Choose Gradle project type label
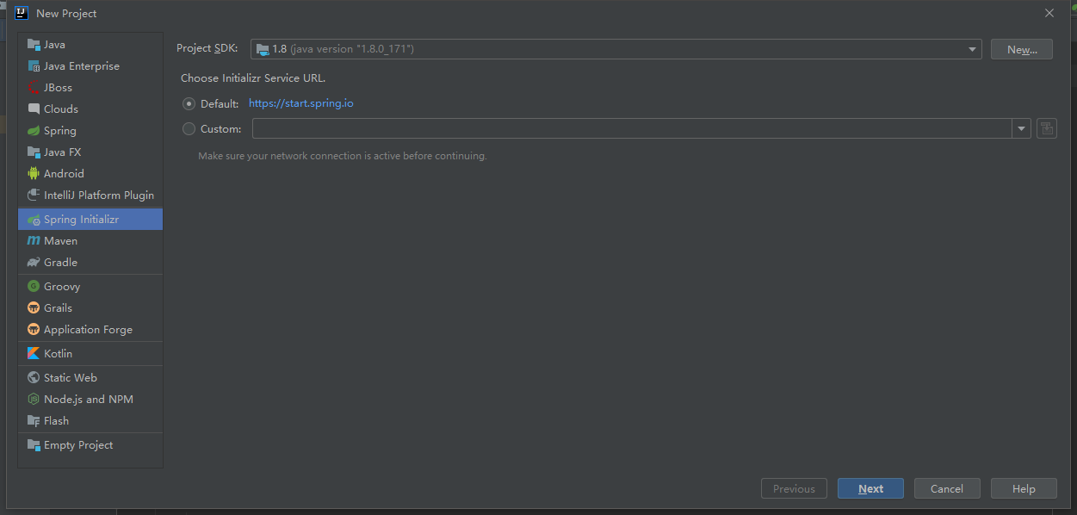 61,263
